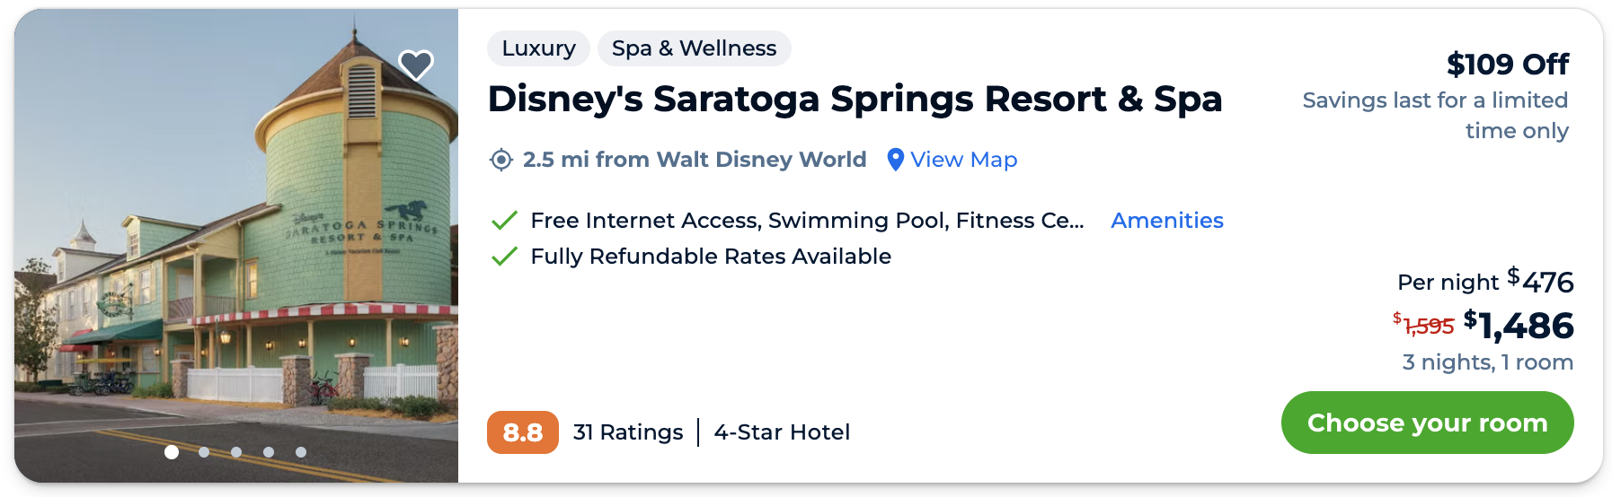Viewport: 1612px width, 497px height.
Task: Open the View Map link
Action: (963, 160)
